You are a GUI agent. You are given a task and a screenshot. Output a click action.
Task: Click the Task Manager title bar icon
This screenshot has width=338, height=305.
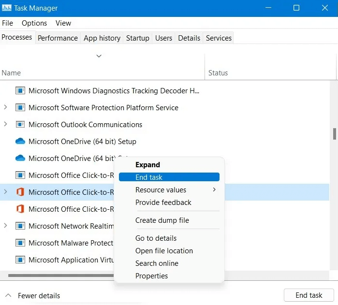pyautogui.click(x=7, y=8)
